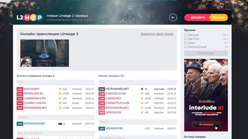This screenshot has width=248, height=139.
Task: Click the 'x77' rate in THEBATTLE.CLUB row
Action: (146, 103)
